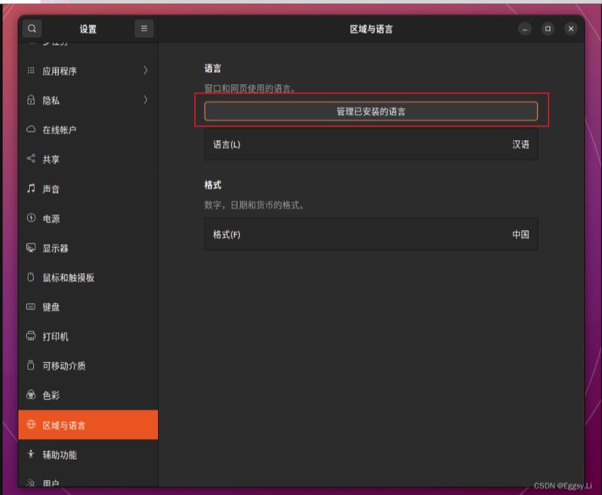Open the 语言(L) row showing 汉语
The height and width of the screenshot is (495, 602).
point(370,144)
